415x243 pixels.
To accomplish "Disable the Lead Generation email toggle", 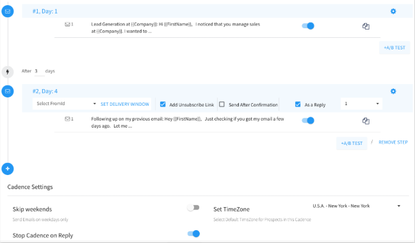I will point(308,26).
